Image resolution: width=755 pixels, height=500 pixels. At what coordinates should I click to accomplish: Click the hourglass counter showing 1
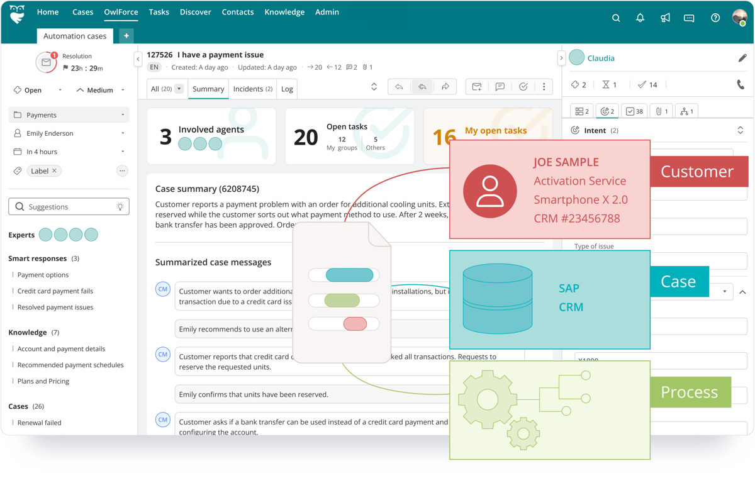[x=610, y=85]
